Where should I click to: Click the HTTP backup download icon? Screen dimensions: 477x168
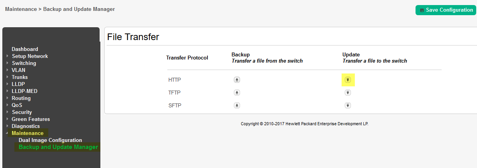(x=237, y=80)
